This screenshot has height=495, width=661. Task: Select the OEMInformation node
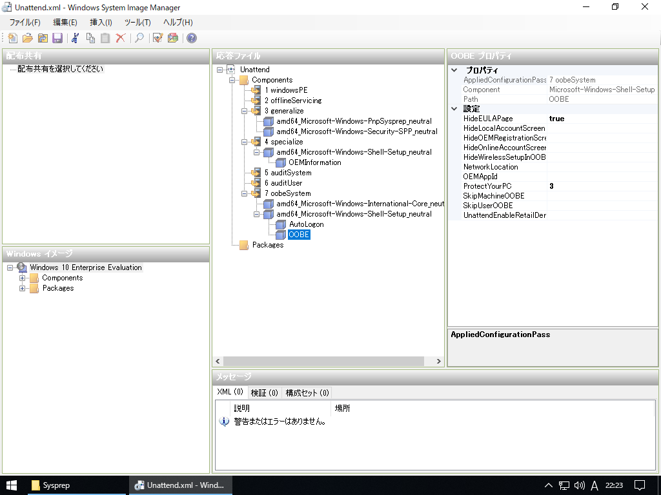point(315,162)
